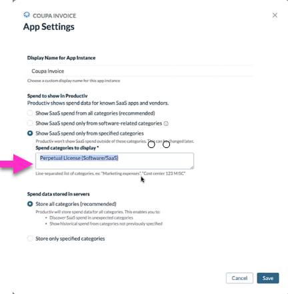Click the Spend data stored in servers heading

click(59, 194)
